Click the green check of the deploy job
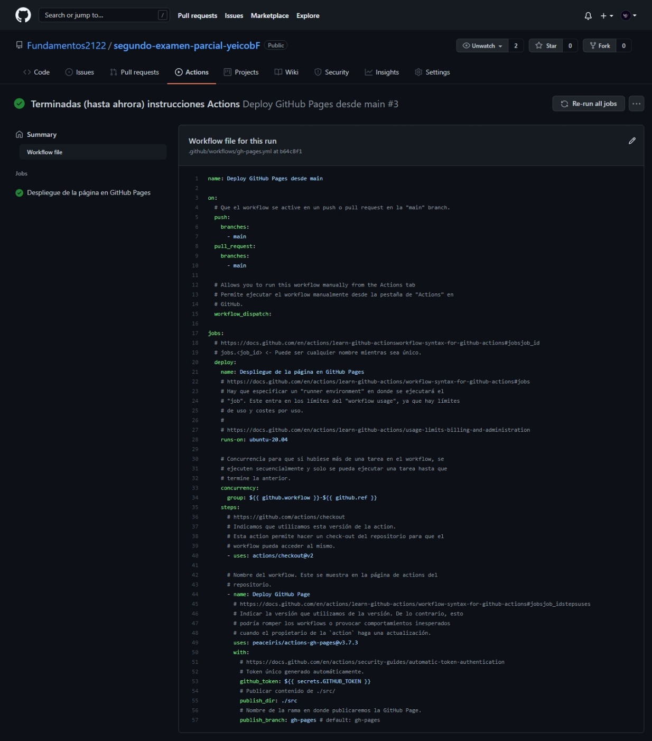Screen dimensions: 652x741 20,193
